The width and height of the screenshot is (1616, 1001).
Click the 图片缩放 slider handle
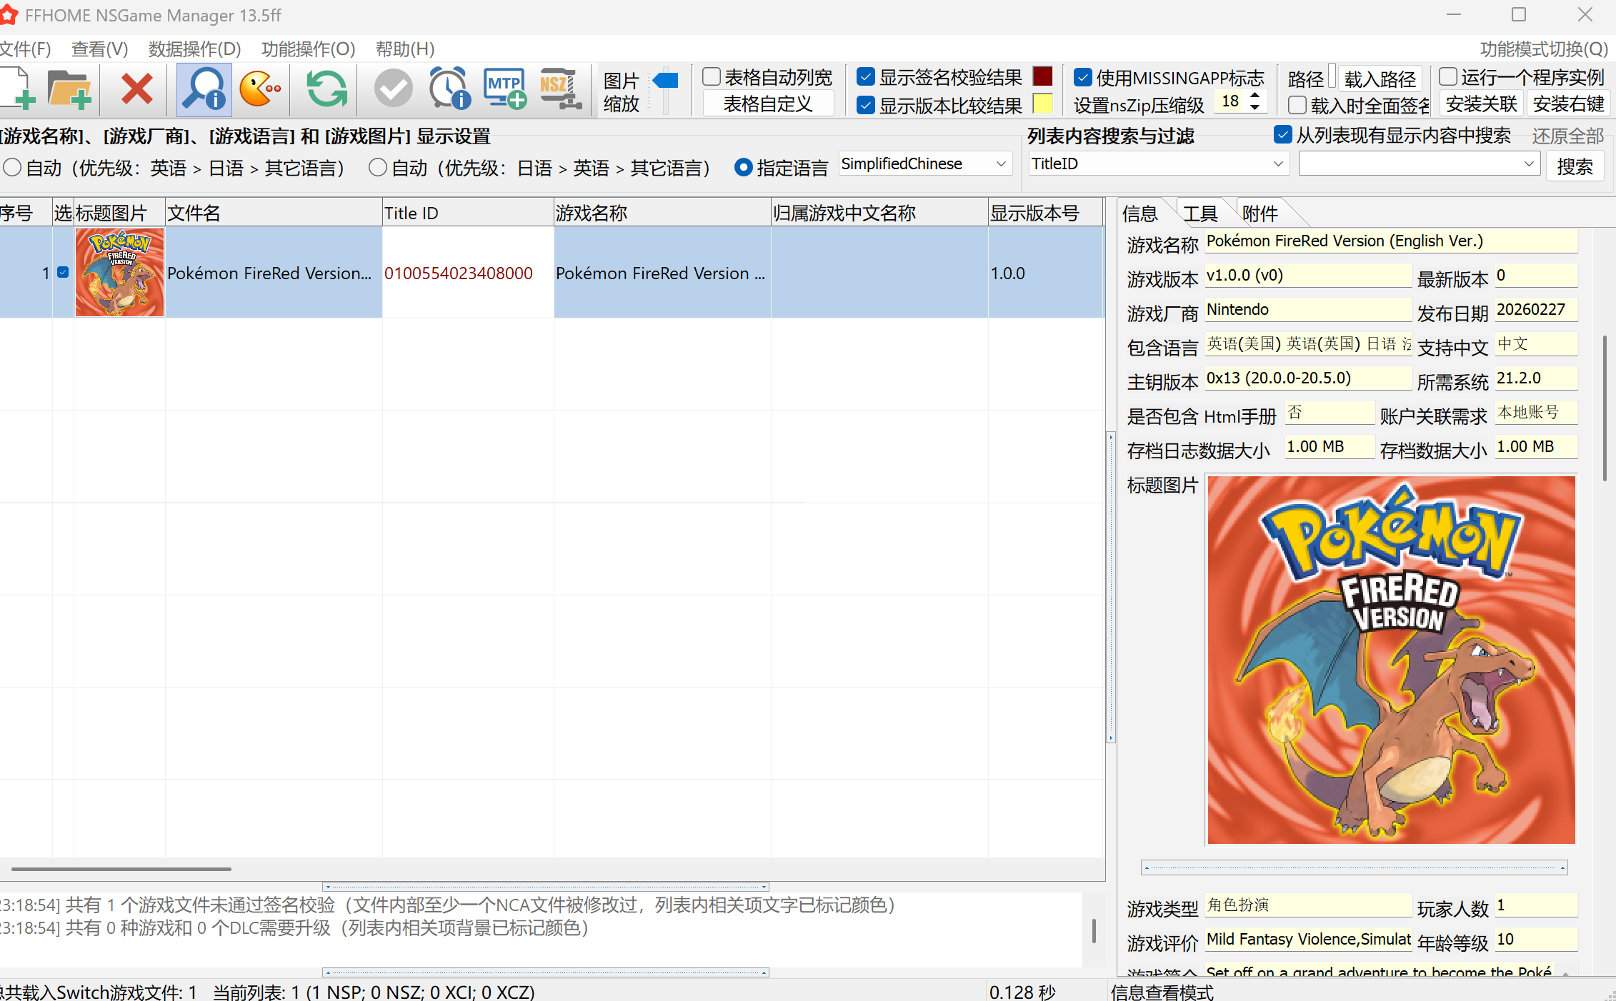tap(666, 79)
